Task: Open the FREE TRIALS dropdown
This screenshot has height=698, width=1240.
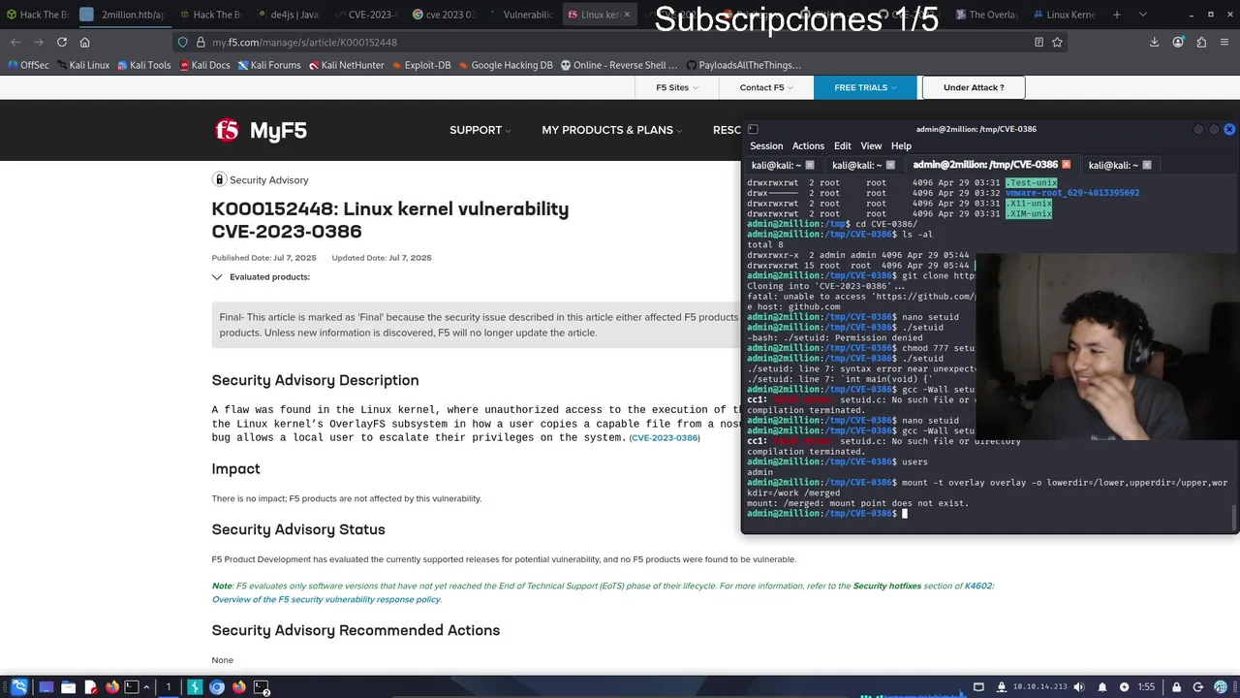Action: click(x=865, y=87)
